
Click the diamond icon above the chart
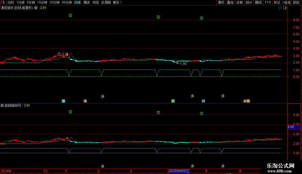click(x=280, y=8)
